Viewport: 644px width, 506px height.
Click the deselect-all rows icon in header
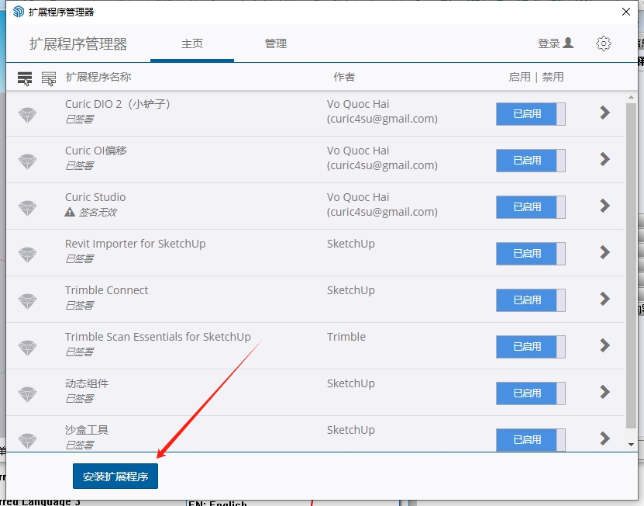click(49, 78)
